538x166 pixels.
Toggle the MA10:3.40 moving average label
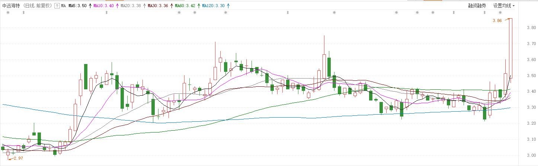[104, 6]
